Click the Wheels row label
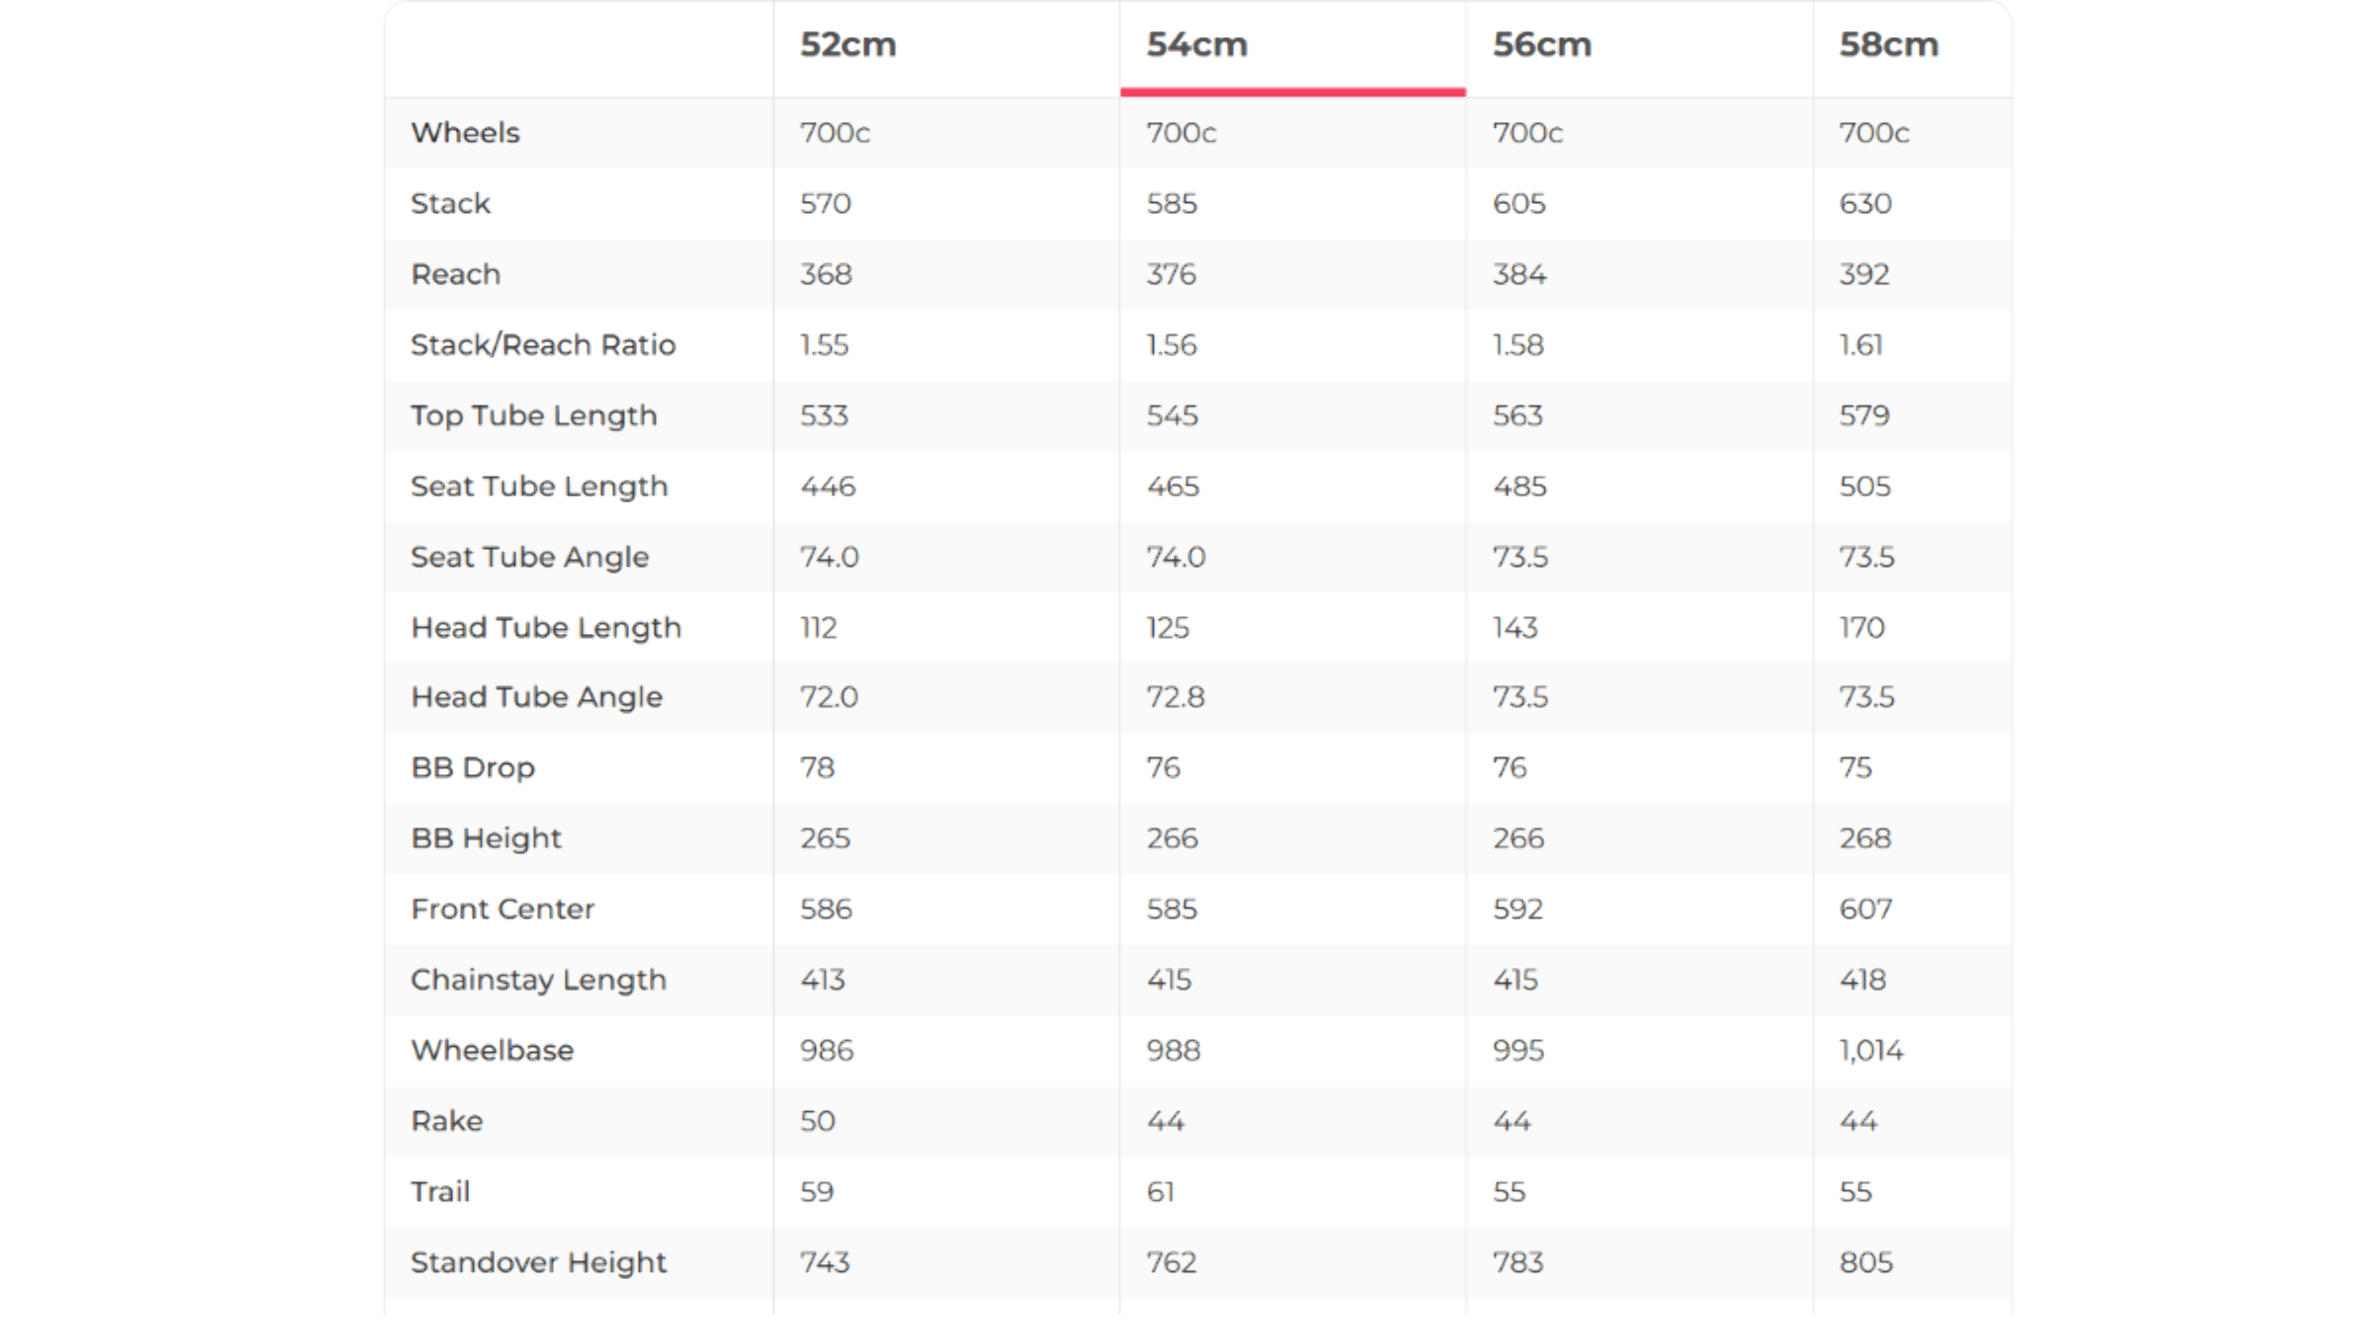The height and width of the screenshot is (1328, 2360). point(464,133)
